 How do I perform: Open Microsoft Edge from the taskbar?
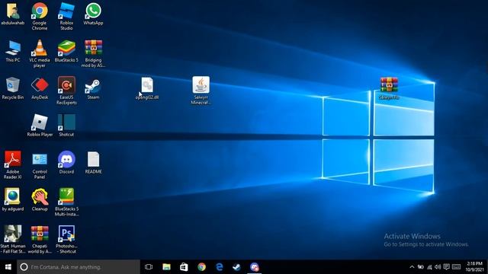(219, 267)
